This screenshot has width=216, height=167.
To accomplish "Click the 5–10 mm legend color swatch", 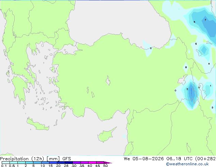I will pyautogui.click(x=37, y=163).
